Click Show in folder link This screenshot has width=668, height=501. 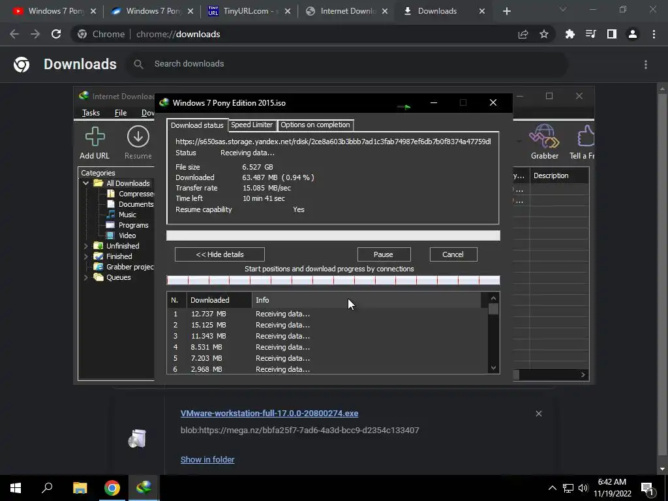(x=207, y=460)
